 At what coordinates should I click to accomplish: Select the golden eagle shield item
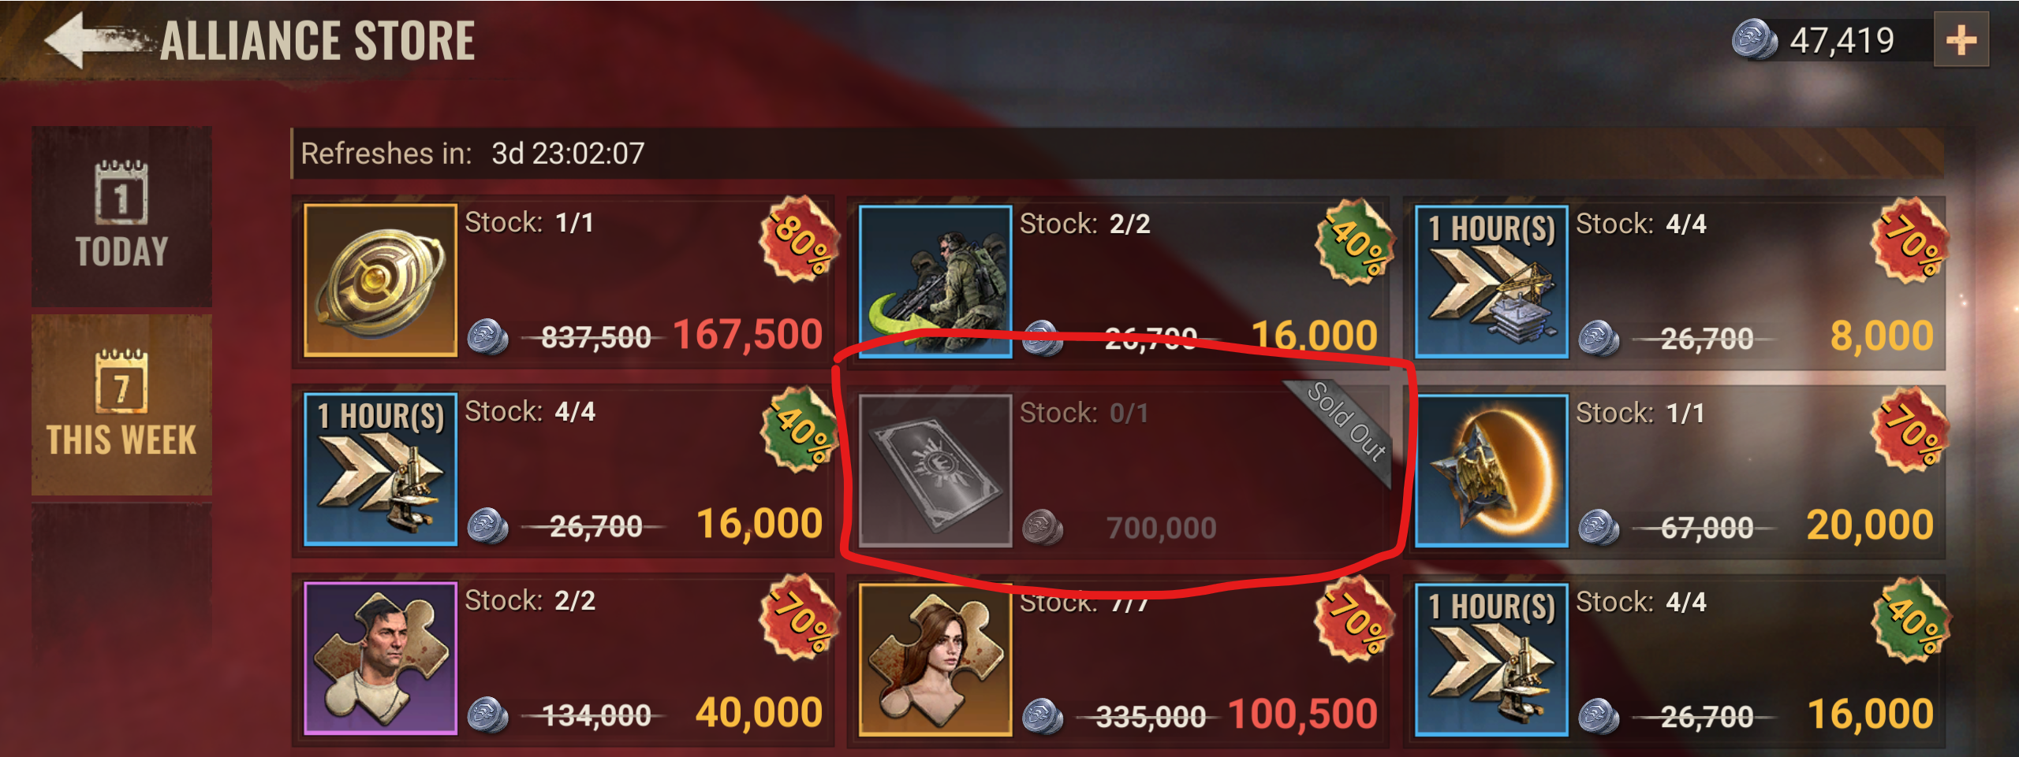coord(1491,470)
